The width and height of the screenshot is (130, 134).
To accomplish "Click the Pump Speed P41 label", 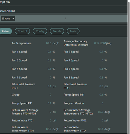I will pos(22,103).
